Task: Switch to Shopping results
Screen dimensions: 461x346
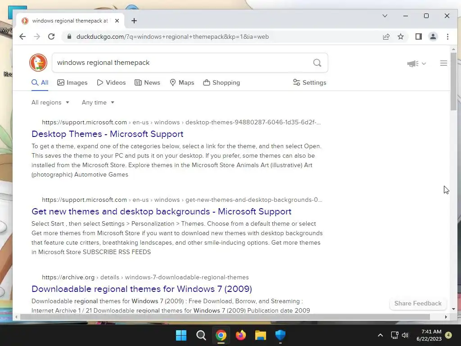Action: tap(221, 83)
